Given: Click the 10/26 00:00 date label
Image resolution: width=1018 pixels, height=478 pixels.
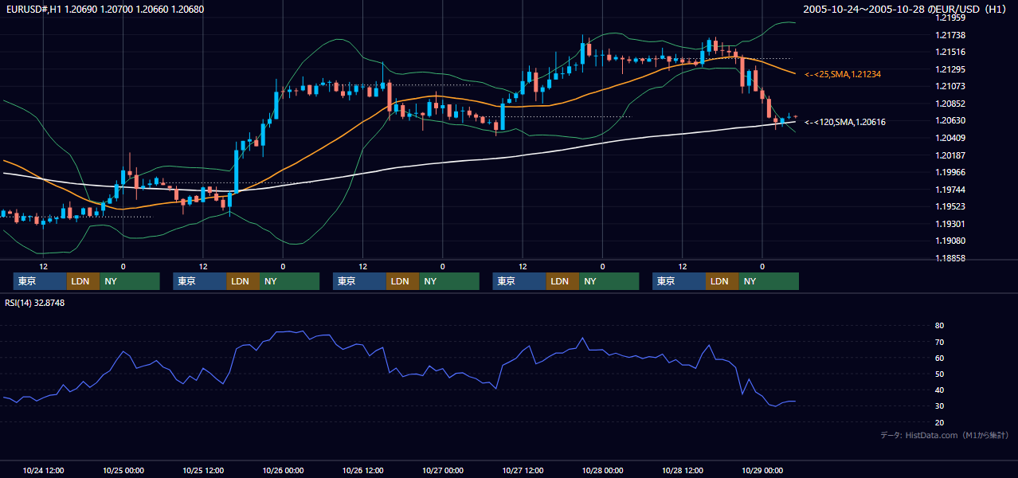Looking at the screenshot, I should pyautogui.click(x=283, y=470).
